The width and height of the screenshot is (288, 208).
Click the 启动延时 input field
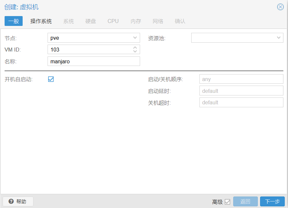coord(241,91)
